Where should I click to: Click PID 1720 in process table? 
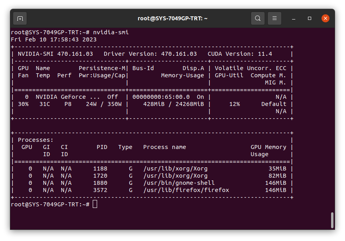[100, 176]
